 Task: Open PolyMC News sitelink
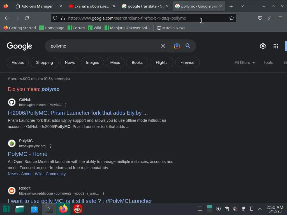[13, 174]
